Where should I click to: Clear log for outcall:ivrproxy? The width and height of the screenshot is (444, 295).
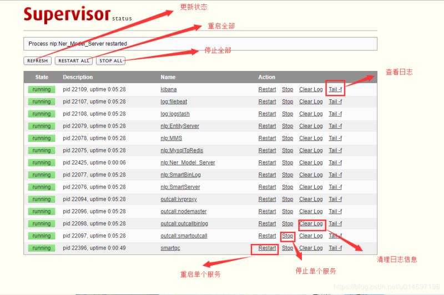[311, 199]
